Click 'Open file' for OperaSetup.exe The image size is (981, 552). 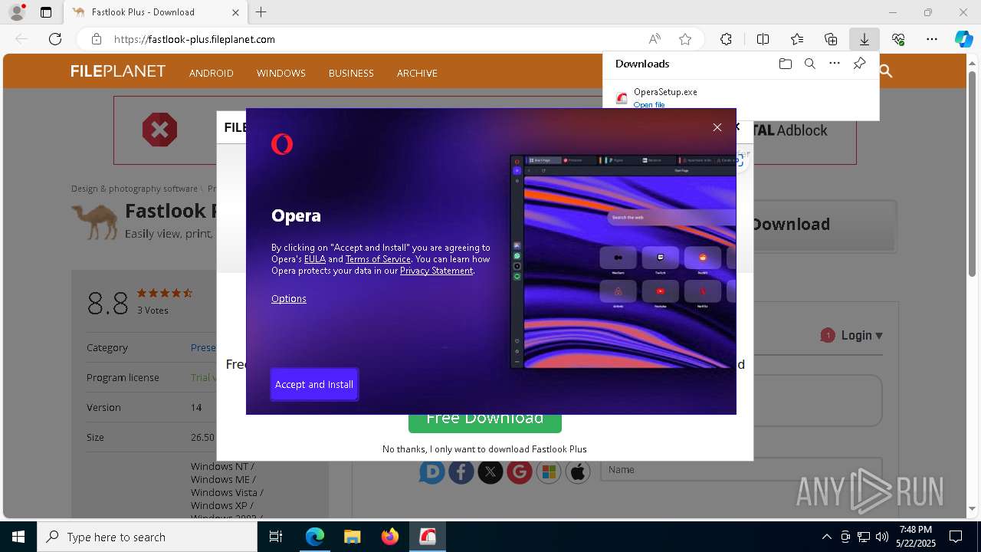649,105
